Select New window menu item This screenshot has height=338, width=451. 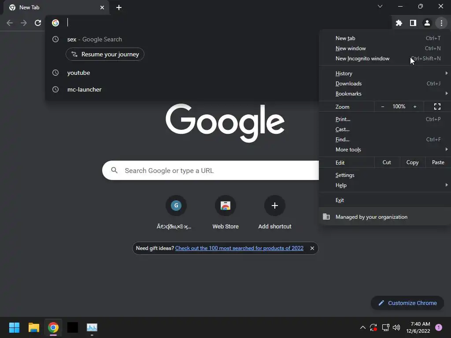tap(385, 48)
